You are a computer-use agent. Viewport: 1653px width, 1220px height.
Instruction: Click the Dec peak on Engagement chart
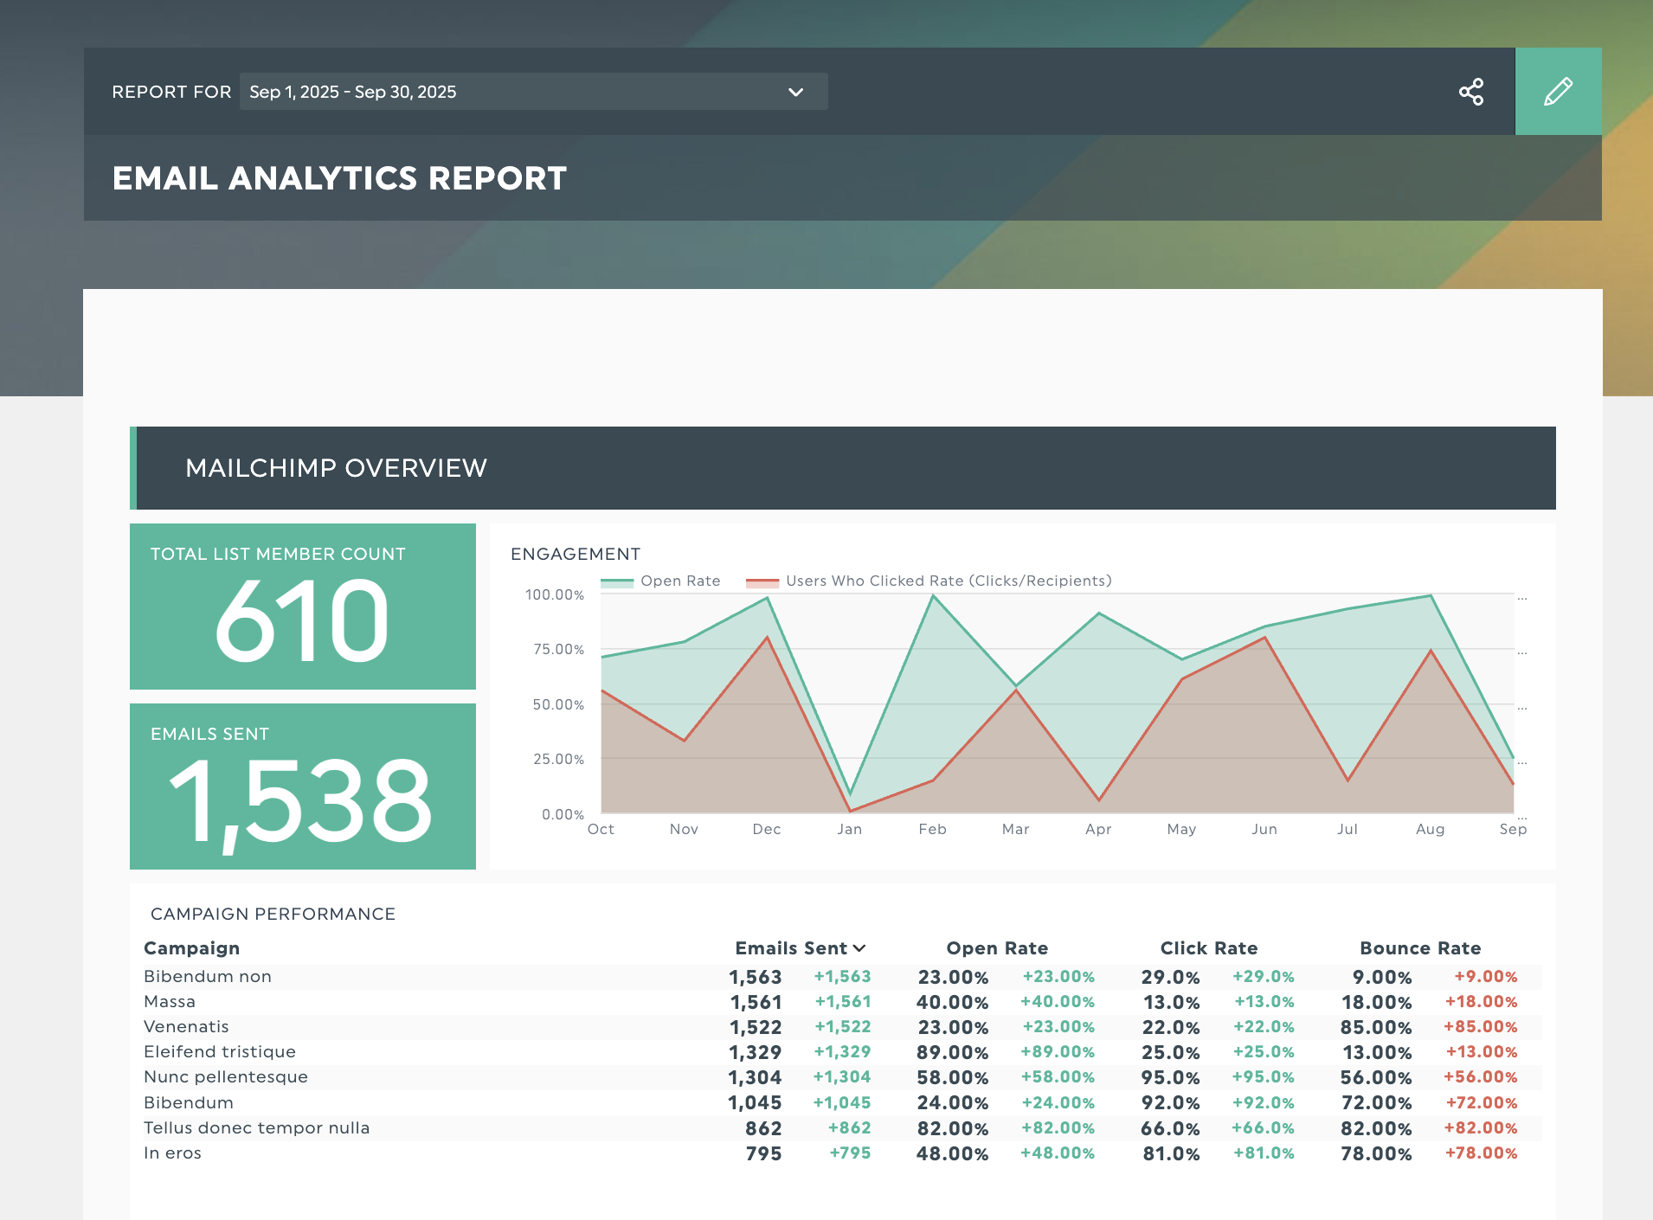pyautogui.click(x=767, y=599)
